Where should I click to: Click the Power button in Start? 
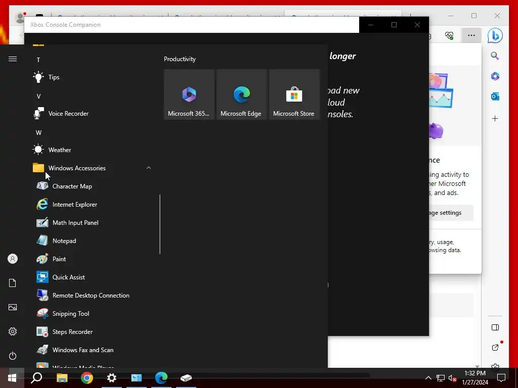click(x=13, y=356)
